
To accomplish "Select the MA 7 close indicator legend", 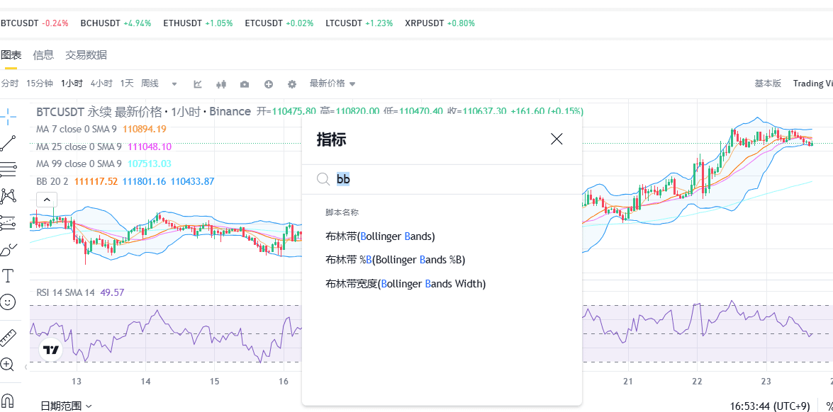I will pyautogui.click(x=101, y=129).
